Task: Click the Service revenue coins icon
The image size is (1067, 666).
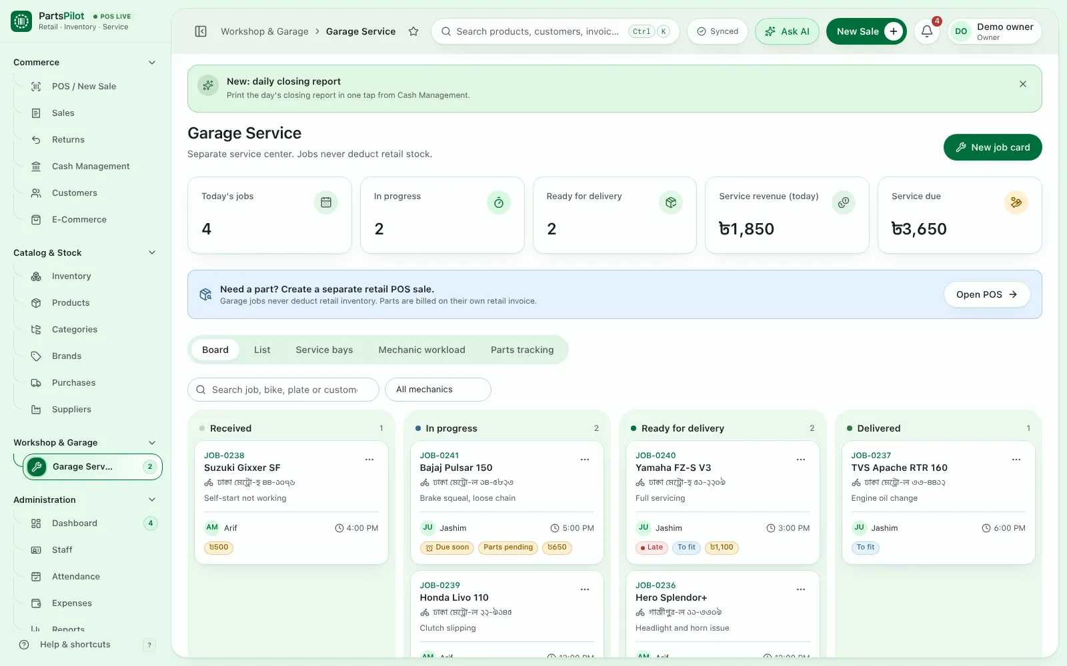Action: click(x=844, y=202)
